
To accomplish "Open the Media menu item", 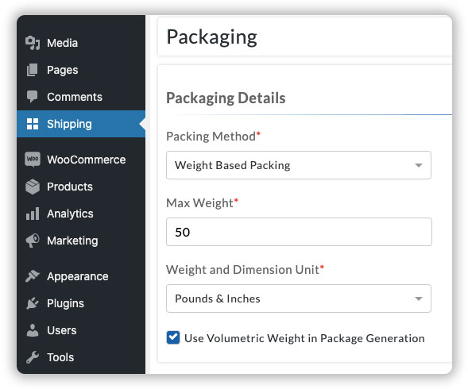I will click(63, 43).
